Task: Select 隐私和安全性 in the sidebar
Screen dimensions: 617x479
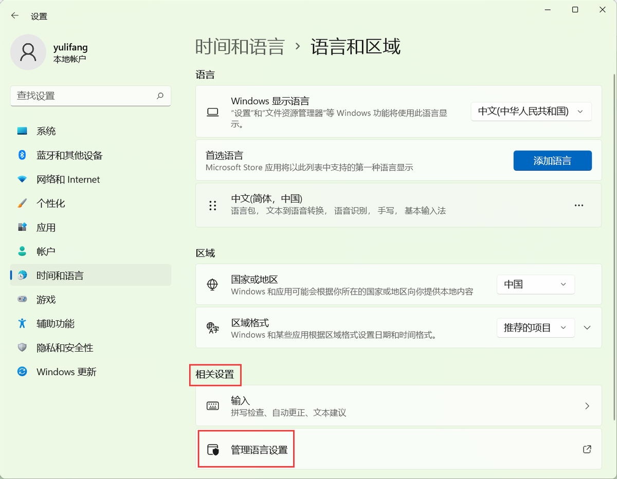Action: [x=90, y=347]
